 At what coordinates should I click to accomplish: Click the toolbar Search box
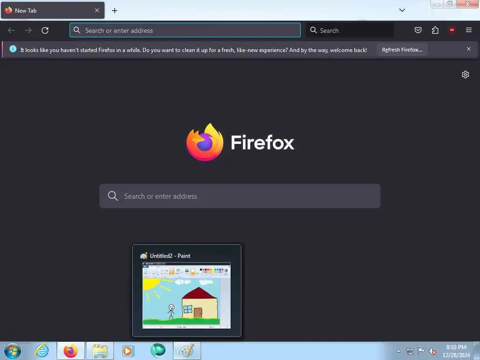pos(350,30)
